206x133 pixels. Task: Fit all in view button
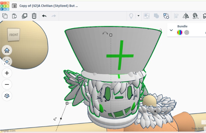[7, 62]
